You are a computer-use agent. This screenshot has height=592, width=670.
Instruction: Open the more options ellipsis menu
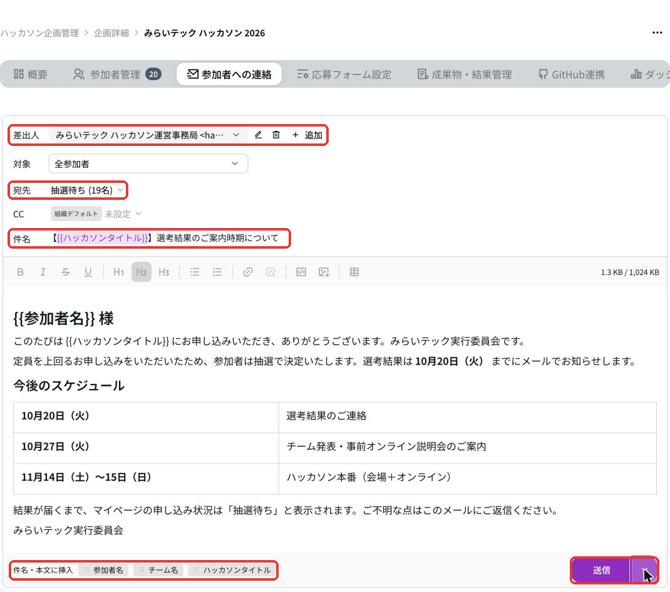(657, 33)
